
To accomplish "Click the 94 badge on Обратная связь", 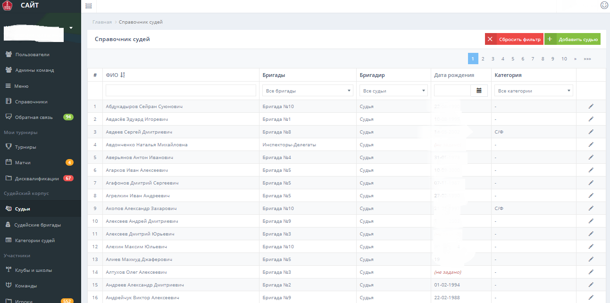I will [x=68, y=117].
